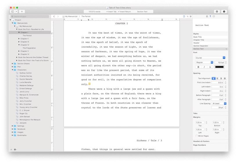
Task: Open the black text color swatch
Action: point(219,67)
